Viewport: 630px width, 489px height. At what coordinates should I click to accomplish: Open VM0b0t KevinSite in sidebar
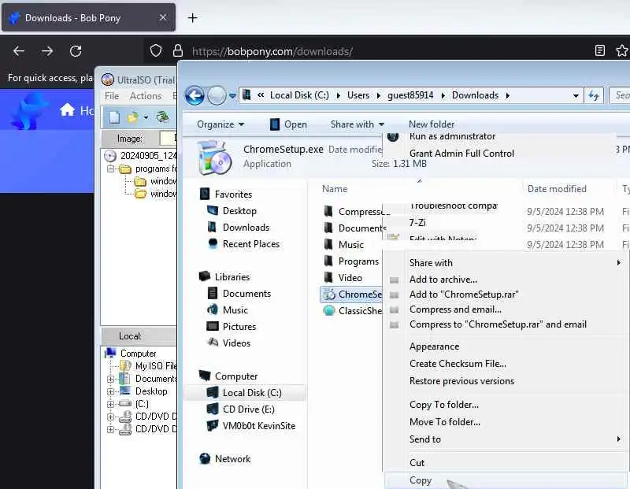pos(251,426)
